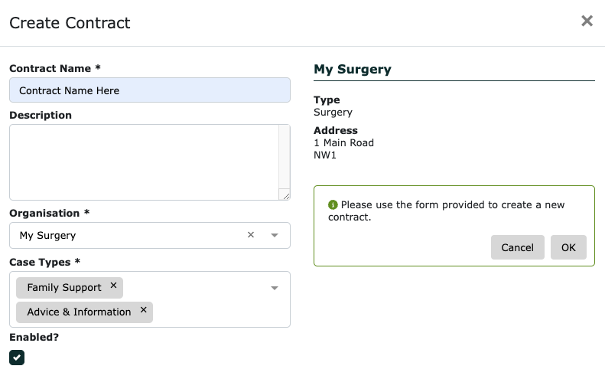Expand the Organisation dropdown arrow
Image resolution: width=605 pixels, height=392 pixels.
click(x=275, y=235)
